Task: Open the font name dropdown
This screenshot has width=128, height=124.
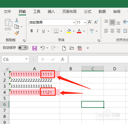Action: point(74,22)
